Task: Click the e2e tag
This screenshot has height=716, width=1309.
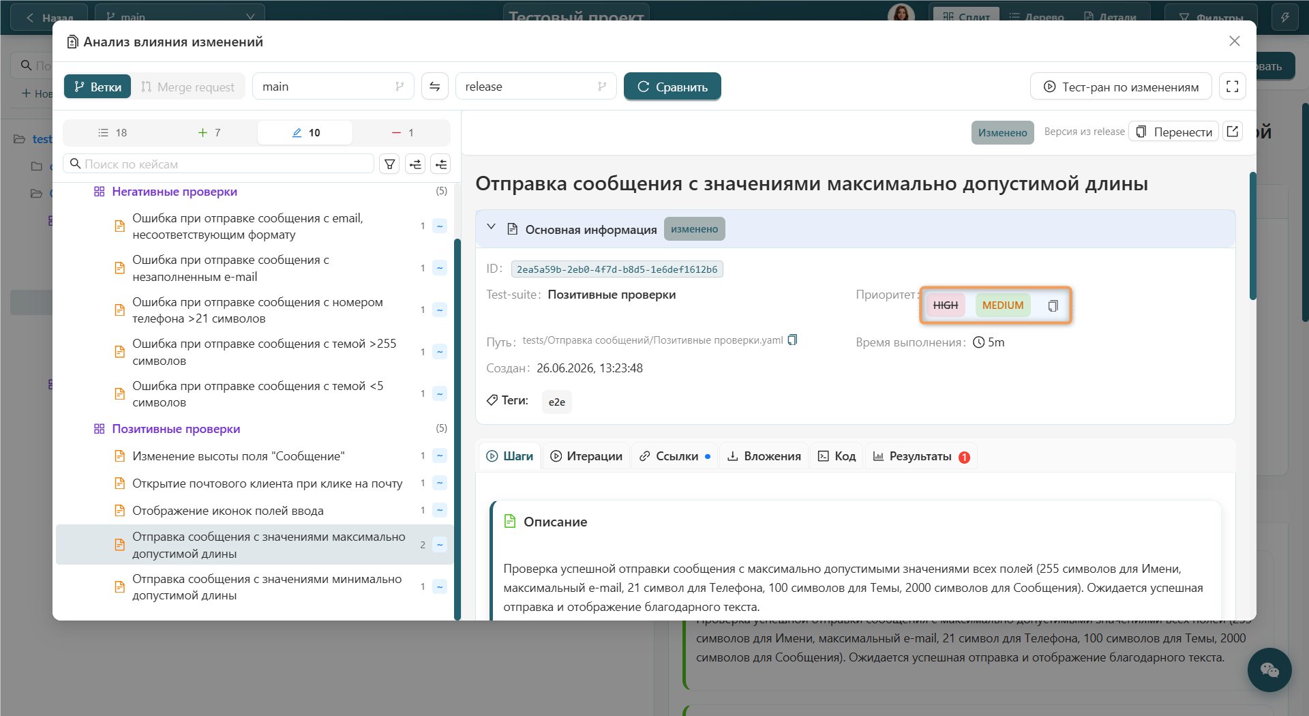Action: (x=556, y=402)
